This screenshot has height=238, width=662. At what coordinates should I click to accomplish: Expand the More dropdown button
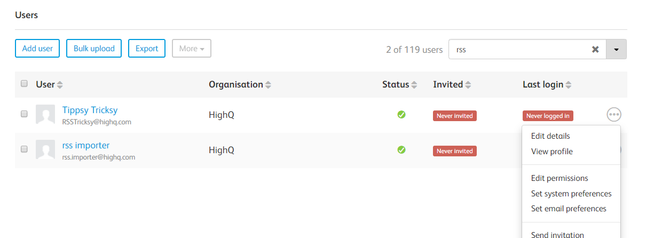(192, 49)
